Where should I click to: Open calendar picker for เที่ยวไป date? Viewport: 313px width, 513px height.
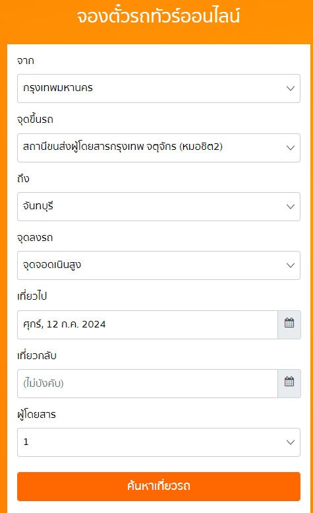289,325
